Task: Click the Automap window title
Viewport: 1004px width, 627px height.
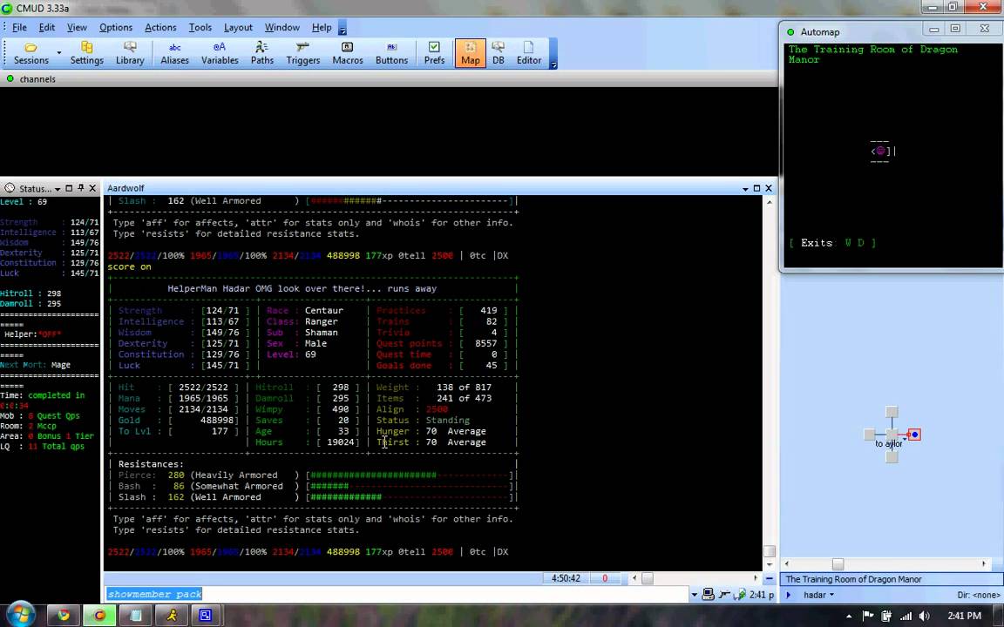Action: click(x=819, y=32)
